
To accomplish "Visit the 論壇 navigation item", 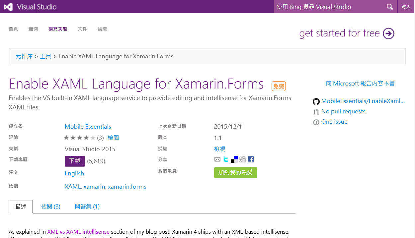I will [x=102, y=29].
